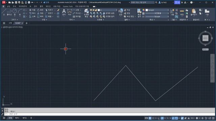Viewport: 216px width, 121px height.
Task: Open the Annotate ribbon tab
Action: [x=14, y=6]
